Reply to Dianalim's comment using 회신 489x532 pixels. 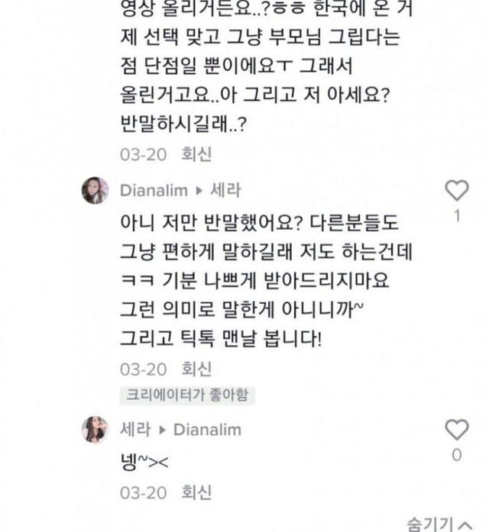pos(196,369)
